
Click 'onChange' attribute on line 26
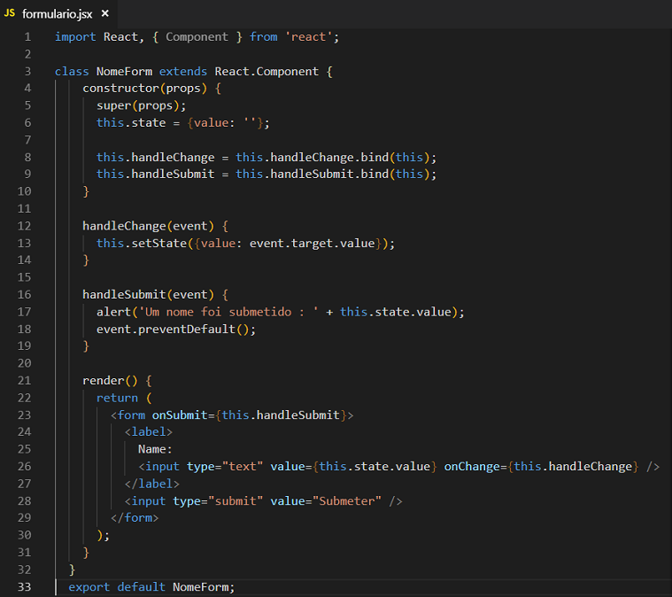coord(472,467)
